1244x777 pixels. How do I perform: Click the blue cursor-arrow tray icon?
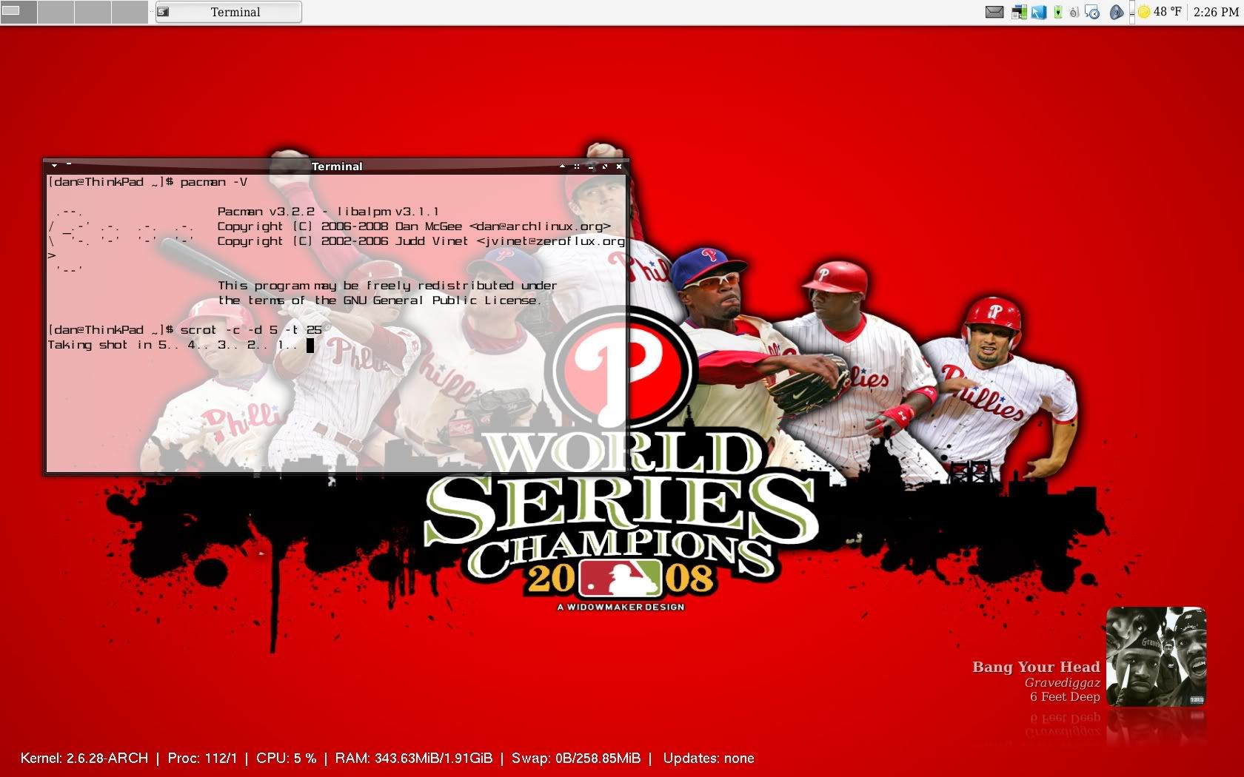tap(1038, 12)
